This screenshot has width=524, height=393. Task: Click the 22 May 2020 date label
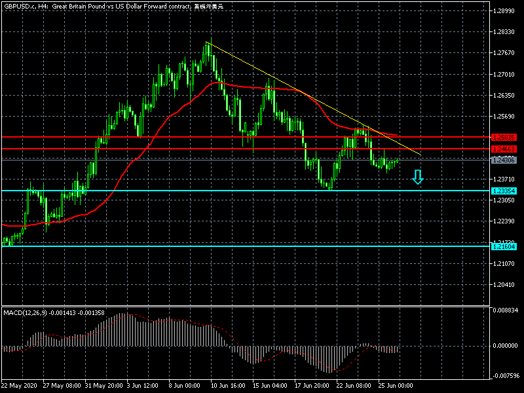[x=20, y=386]
